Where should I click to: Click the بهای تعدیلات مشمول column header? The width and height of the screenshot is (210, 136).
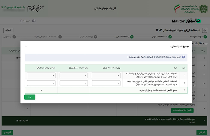coord(78,68)
